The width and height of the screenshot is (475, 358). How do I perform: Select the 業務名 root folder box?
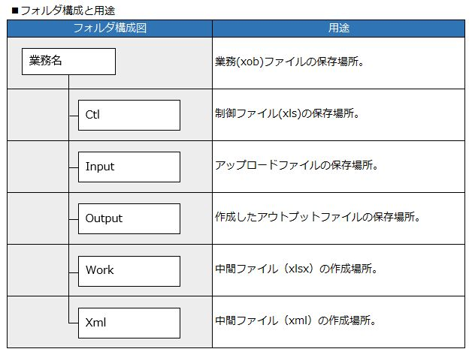point(68,62)
